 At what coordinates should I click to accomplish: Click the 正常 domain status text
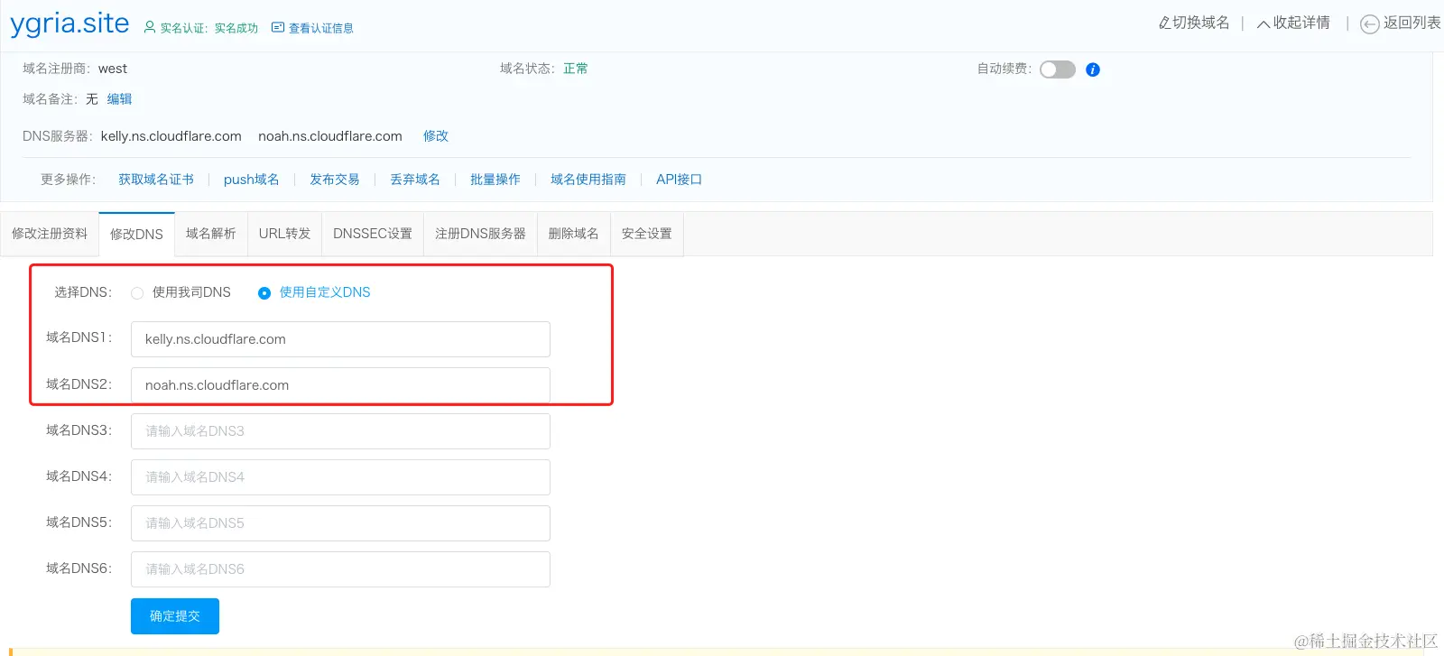[x=576, y=69]
